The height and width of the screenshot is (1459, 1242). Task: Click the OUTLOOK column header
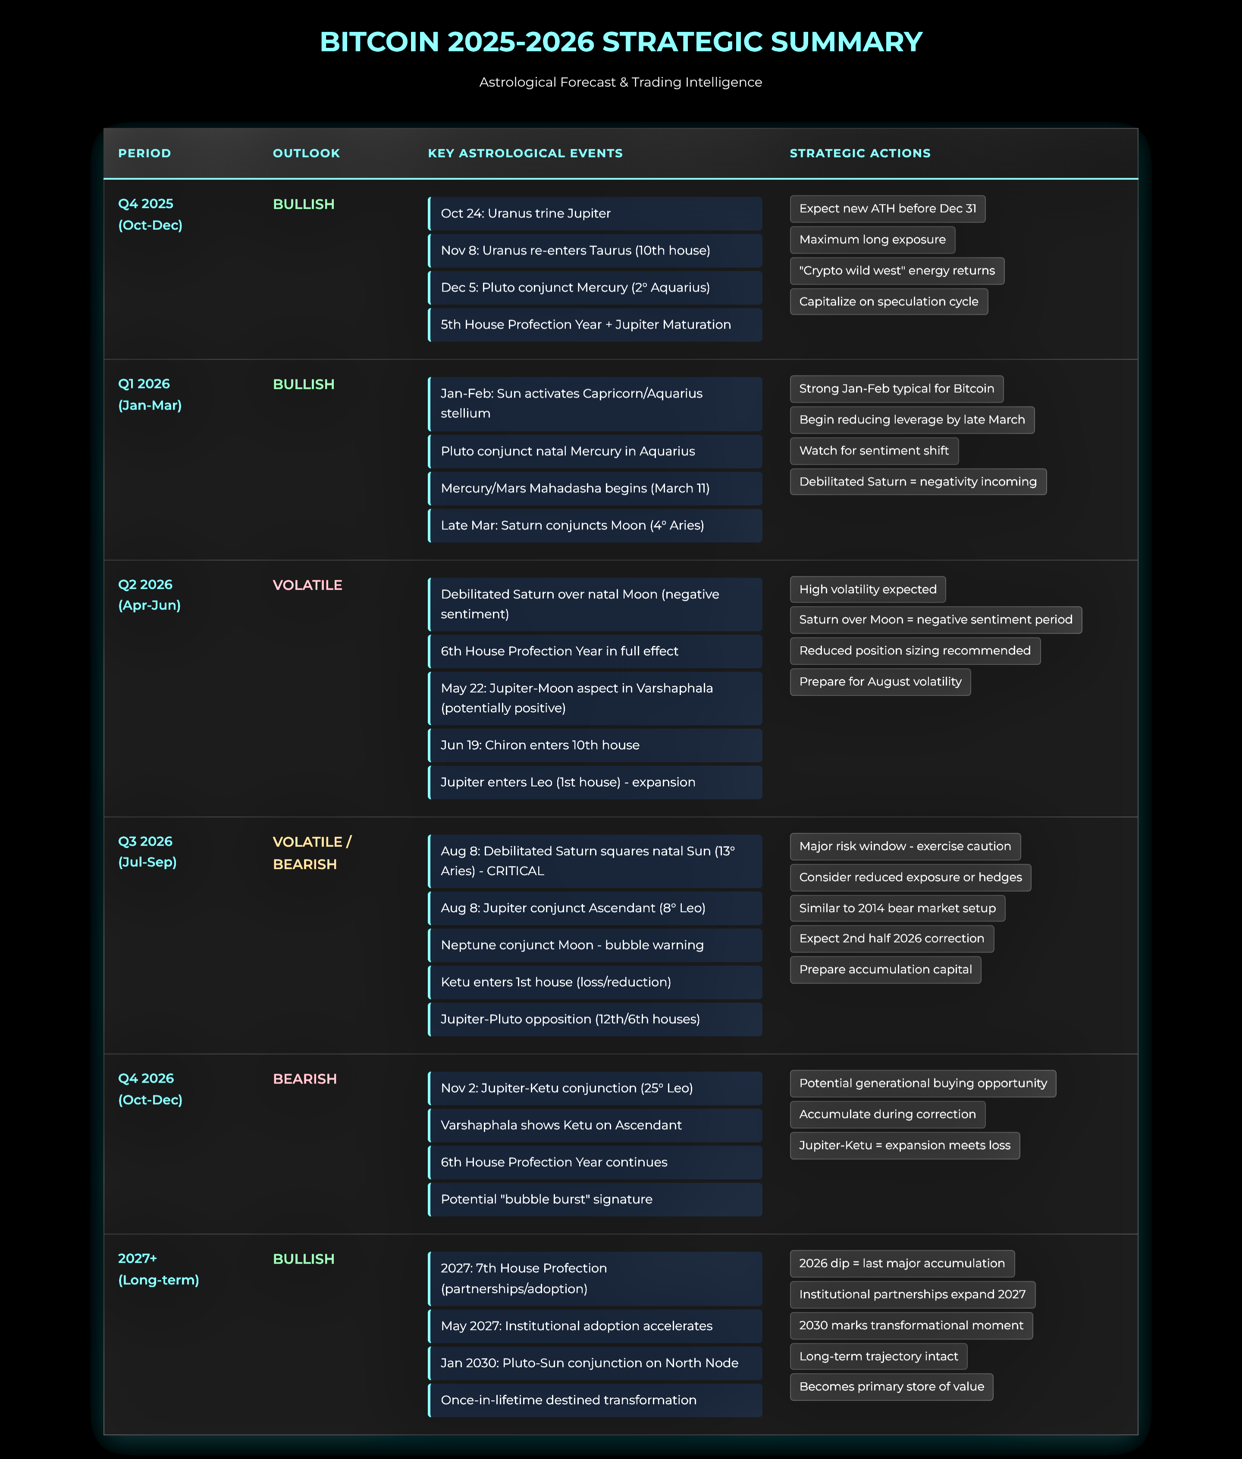(x=306, y=153)
